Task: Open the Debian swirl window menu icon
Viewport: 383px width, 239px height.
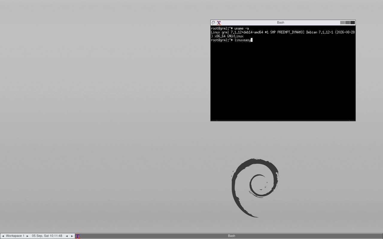Action: click(x=213, y=23)
